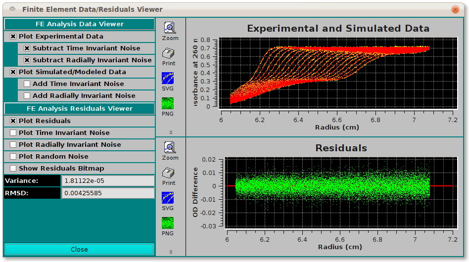Image resolution: width=469 pixels, height=262 pixels.
Task: Click Zoom icon for Residuals plot
Action: coord(170,147)
